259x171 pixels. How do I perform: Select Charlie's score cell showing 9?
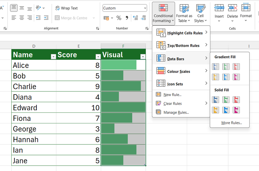pos(78,86)
